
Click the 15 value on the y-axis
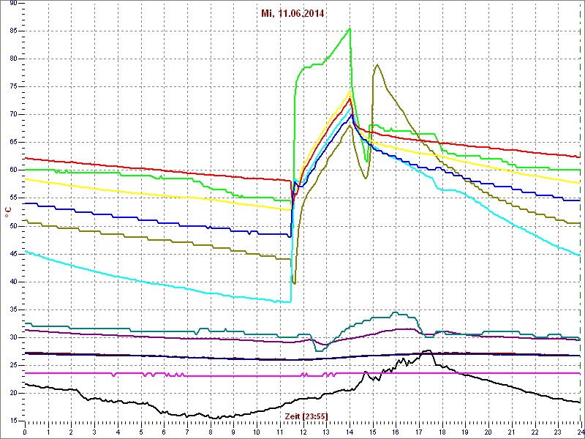12,421
